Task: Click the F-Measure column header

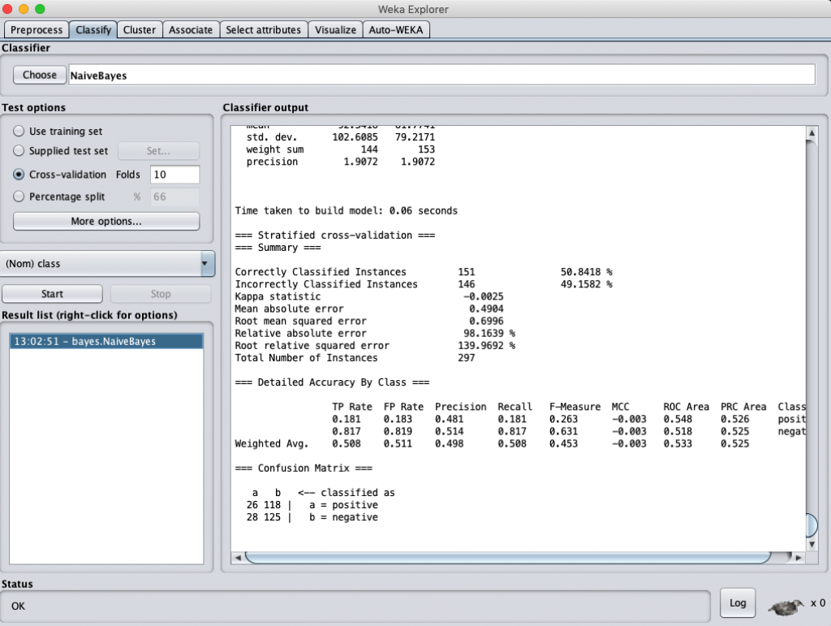Action: click(x=575, y=407)
